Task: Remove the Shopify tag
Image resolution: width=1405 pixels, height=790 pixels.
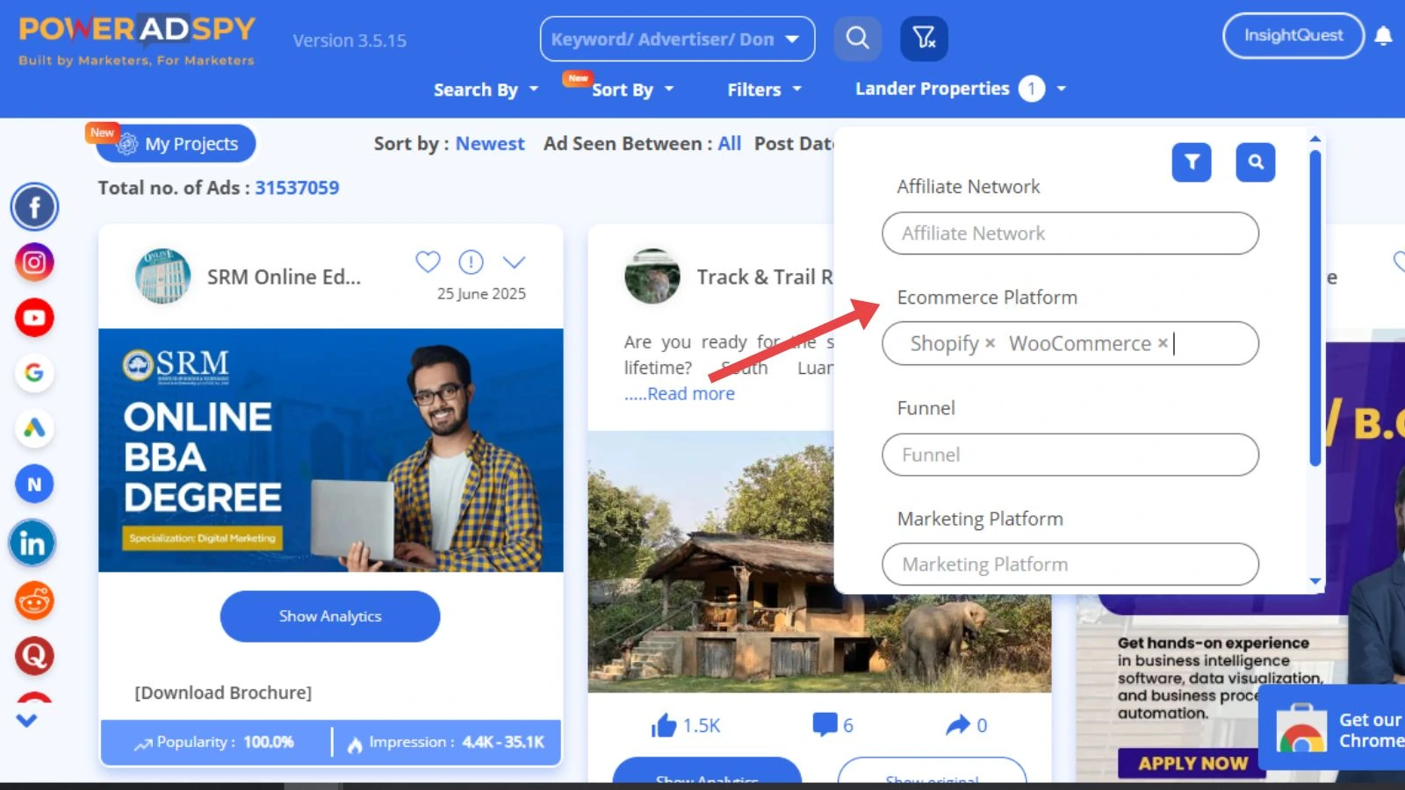Action: (x=990, y=343)
